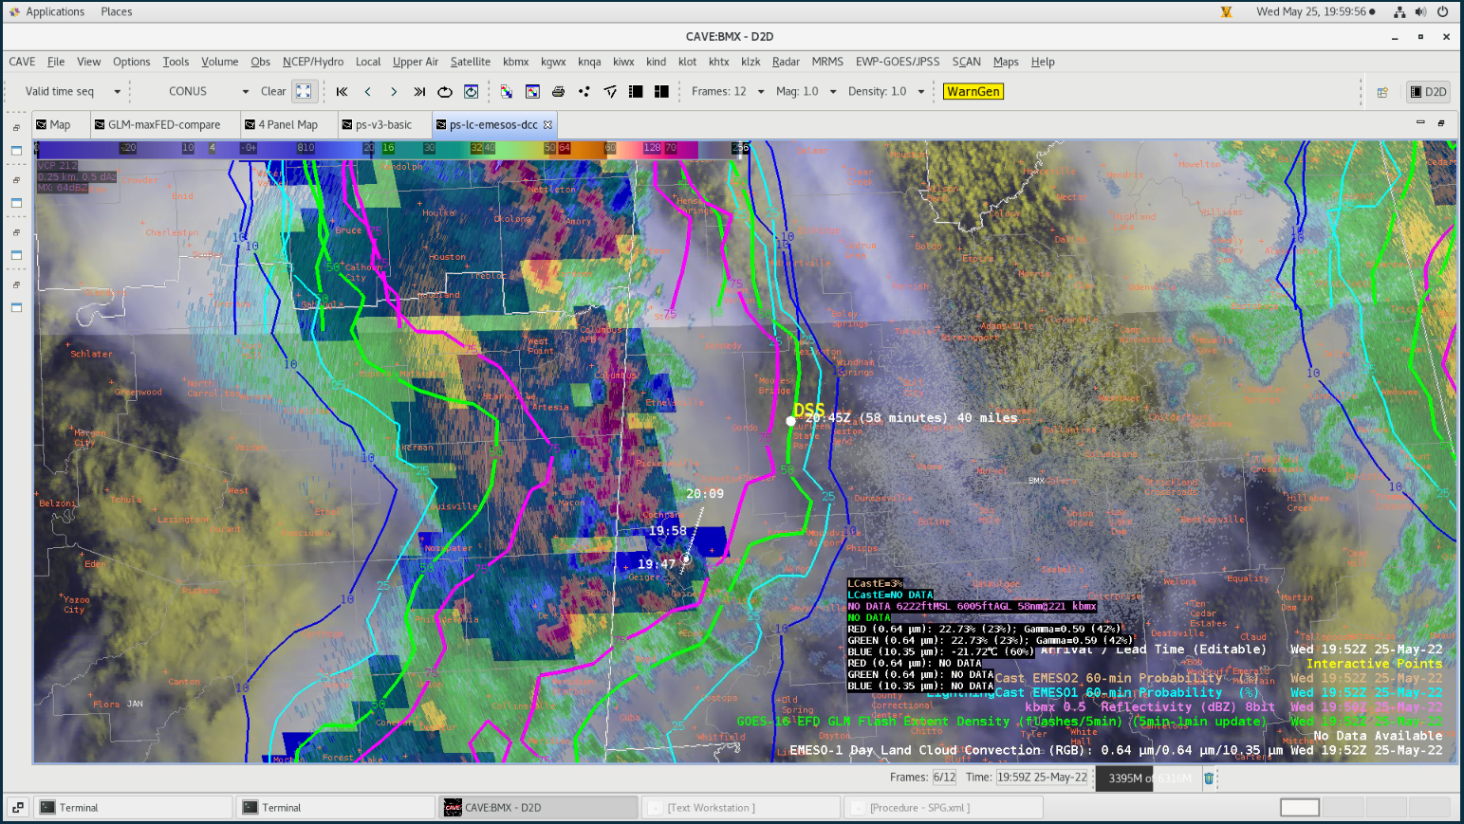Toggle frame looping
The height and width of the screenshot is (824, 1464).
(445, 92)
